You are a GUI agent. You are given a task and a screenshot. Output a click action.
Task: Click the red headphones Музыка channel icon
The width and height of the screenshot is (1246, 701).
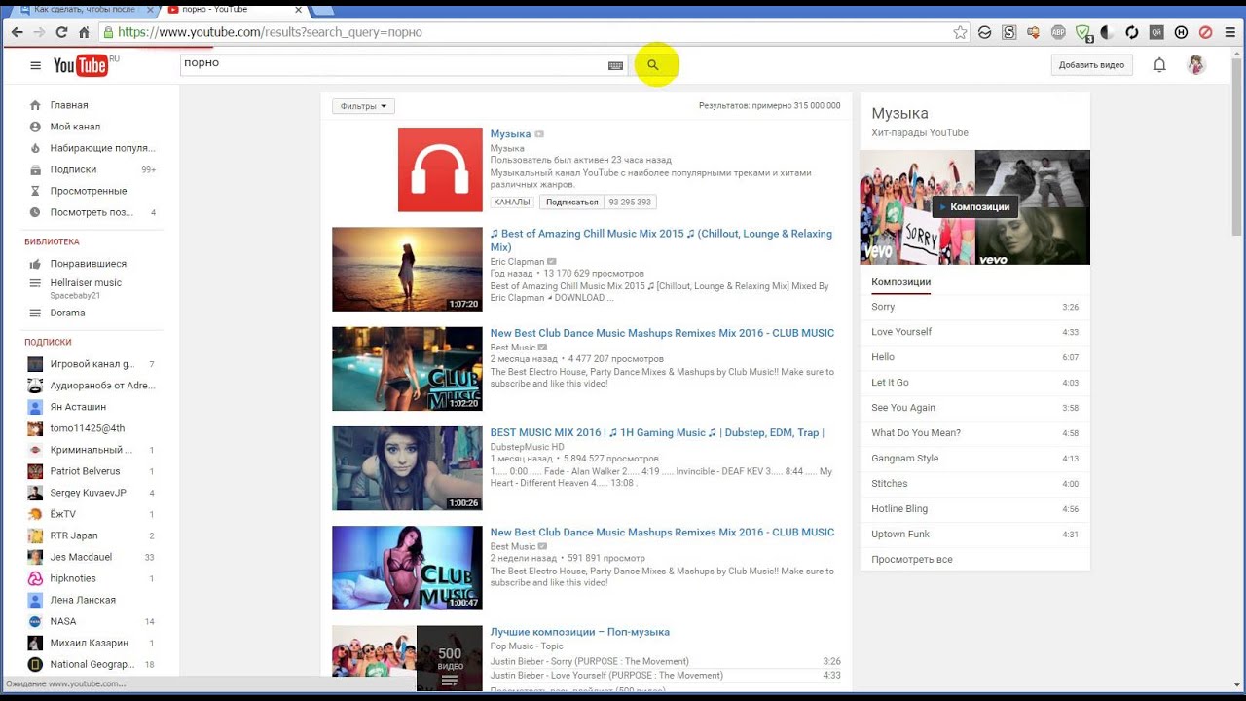440,169
